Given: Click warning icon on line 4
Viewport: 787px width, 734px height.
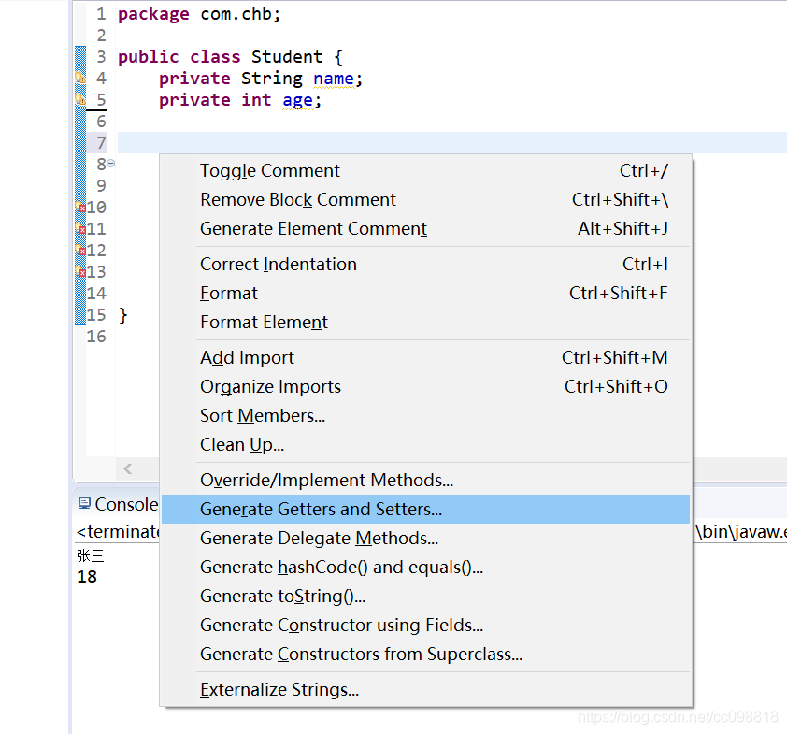Looking at the screenshot, I should (x=80, y=78).
